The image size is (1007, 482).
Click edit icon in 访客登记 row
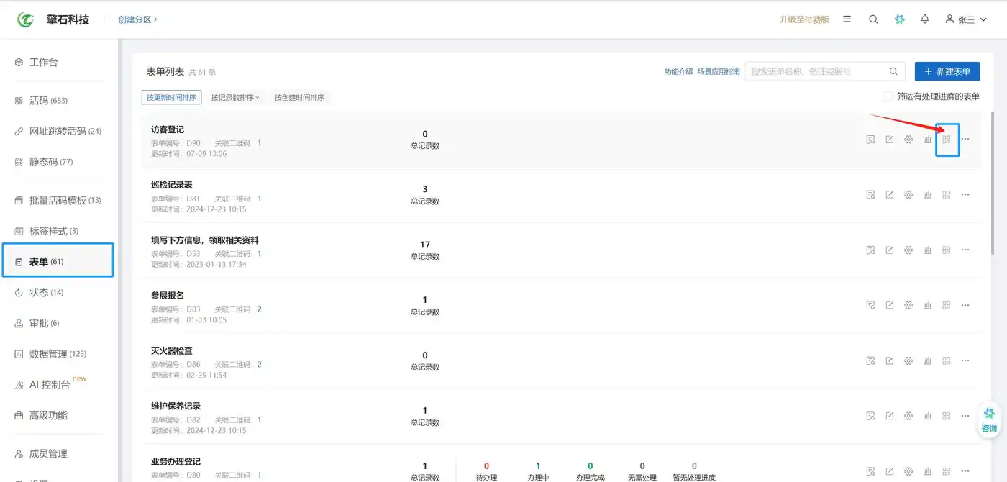pos(890,140)
